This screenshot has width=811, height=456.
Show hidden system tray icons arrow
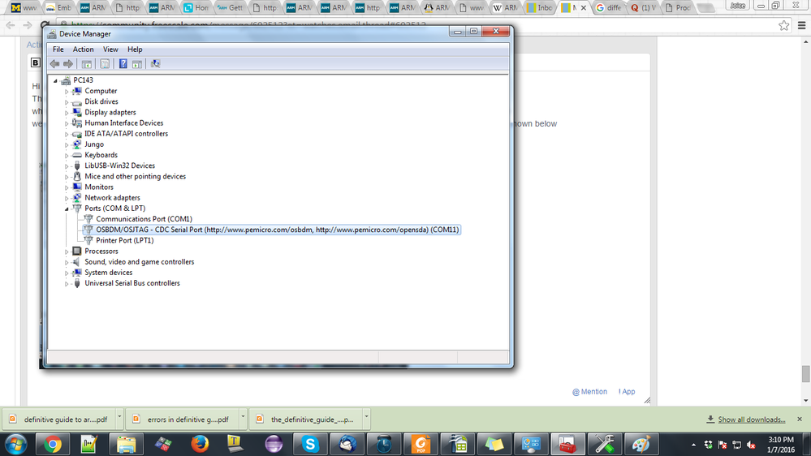(693, 445)
